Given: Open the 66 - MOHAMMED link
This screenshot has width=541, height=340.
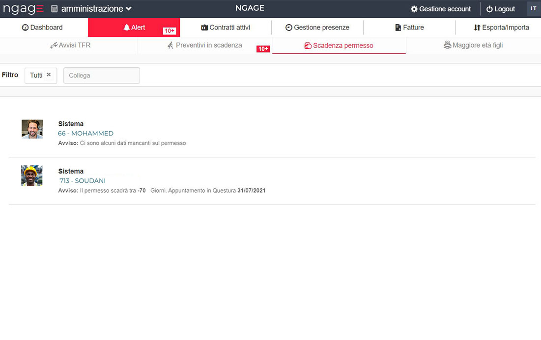Looking at the screenshot, I should [x=85, y=133].
